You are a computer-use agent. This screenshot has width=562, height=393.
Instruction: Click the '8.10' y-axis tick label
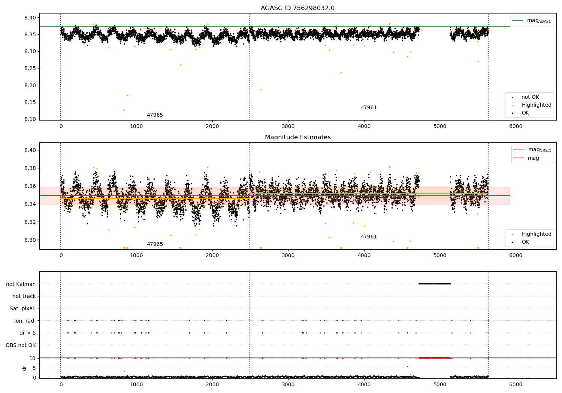30,119
